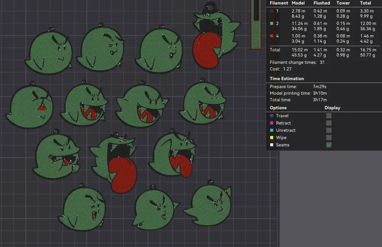Toggle the Travel display checkbox
The image size is (382, 247).
click(329, 116)
